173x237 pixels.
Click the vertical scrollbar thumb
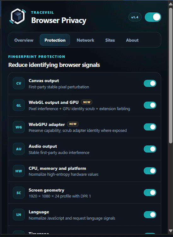[170, 76]
